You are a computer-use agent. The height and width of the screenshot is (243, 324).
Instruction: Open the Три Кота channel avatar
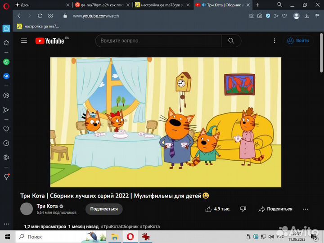pos(27,209)
